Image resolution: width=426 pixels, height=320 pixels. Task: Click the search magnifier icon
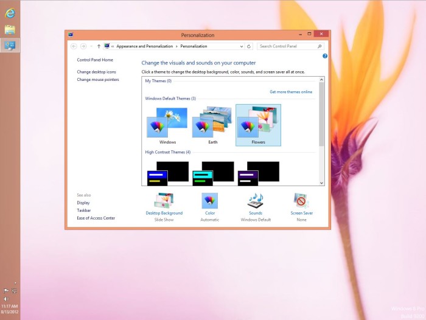point(319,46)
